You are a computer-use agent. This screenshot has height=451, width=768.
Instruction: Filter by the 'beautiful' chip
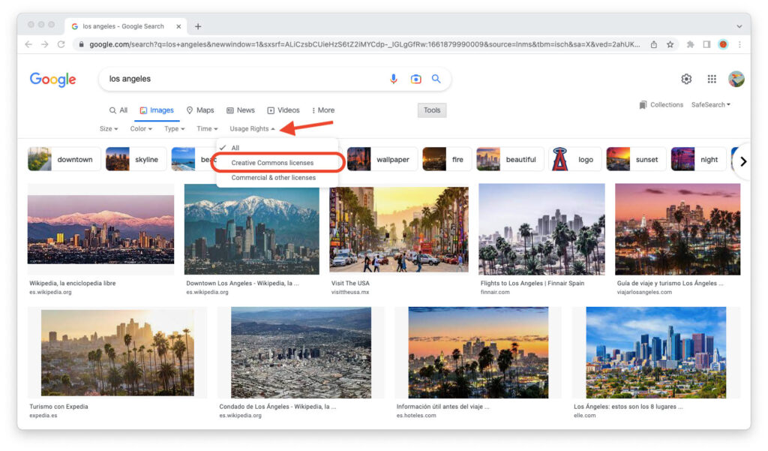[510, 159]
